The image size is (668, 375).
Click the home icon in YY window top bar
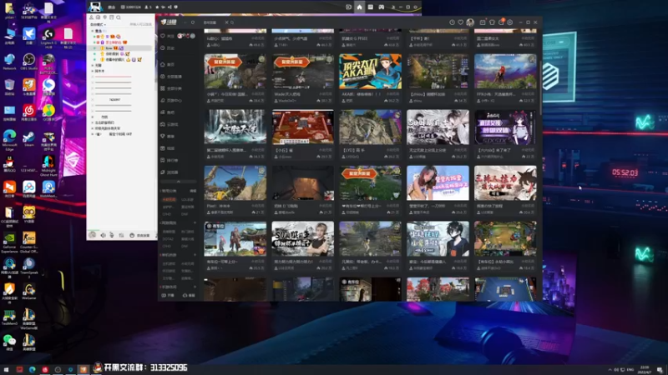tap(360, 7)
